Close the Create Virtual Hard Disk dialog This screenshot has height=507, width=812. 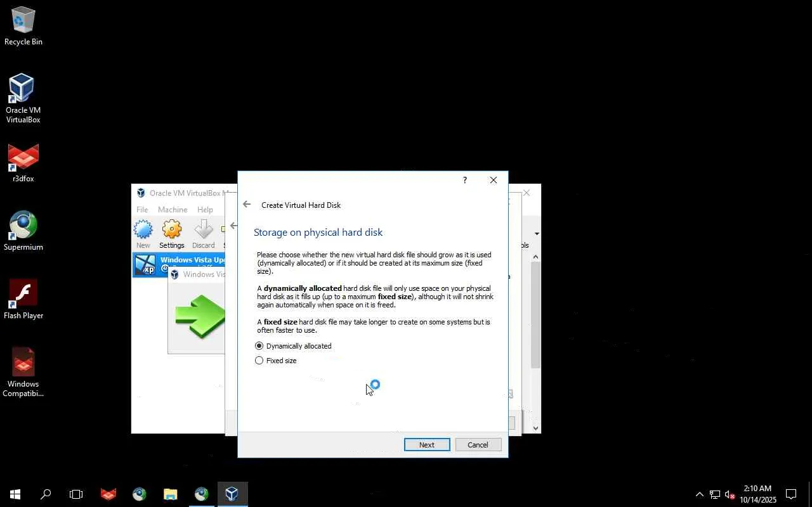pyautogui.click(x=494, y=180)
